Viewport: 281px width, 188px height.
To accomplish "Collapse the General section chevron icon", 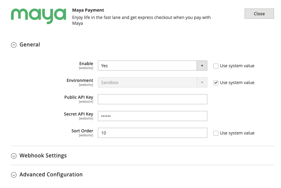I will click(13, 45).
